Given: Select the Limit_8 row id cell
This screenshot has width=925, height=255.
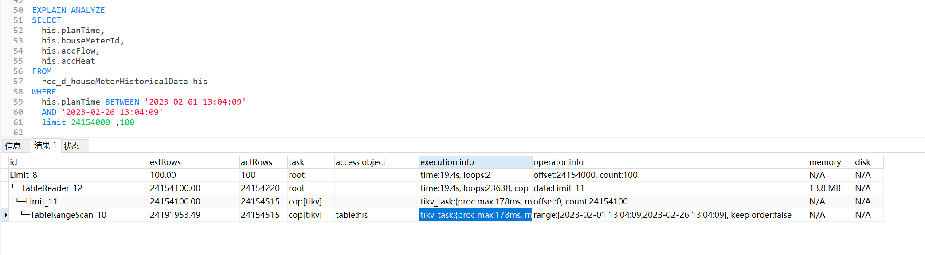Looking at the screenshot, I should point(24,175).
